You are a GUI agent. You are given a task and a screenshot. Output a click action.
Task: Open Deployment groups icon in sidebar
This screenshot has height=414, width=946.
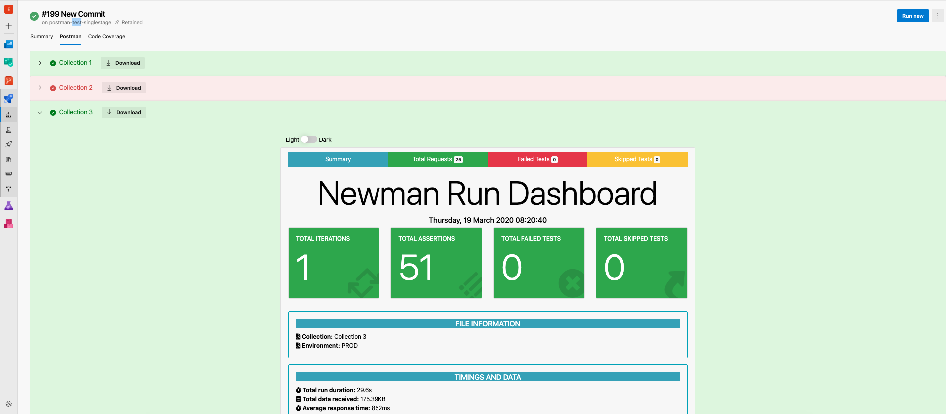click(9, 189)
